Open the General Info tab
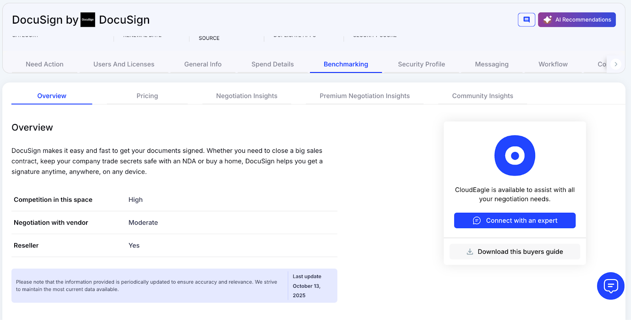 point(203,64)
